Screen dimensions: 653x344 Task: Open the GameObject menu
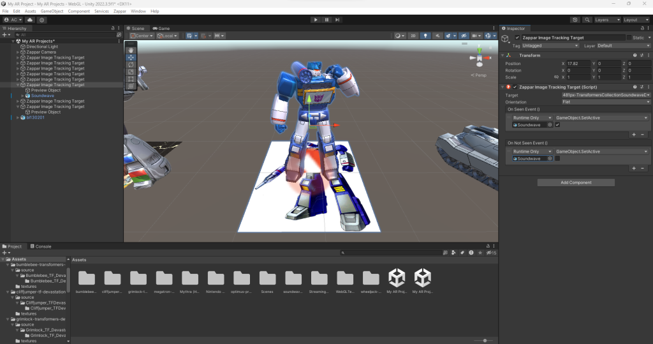click(x=51, y=11)
